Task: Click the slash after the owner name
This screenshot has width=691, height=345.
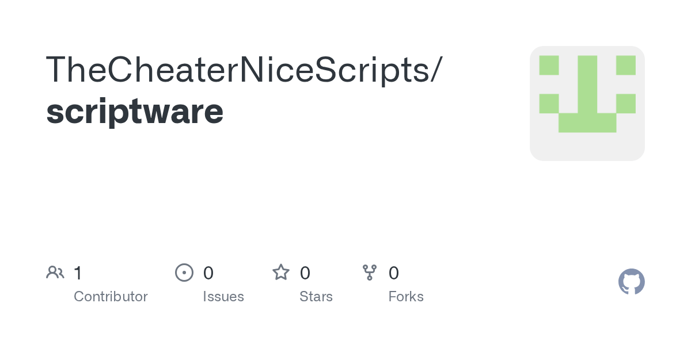Action: 436,69
